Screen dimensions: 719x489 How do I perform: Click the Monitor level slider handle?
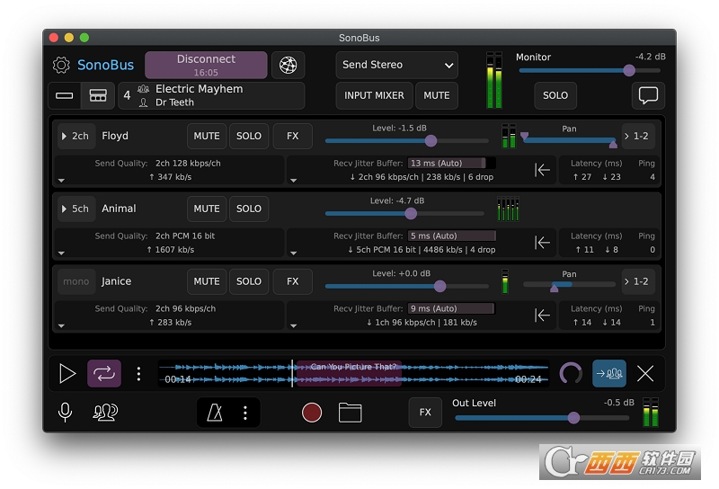tap(629, 71)
